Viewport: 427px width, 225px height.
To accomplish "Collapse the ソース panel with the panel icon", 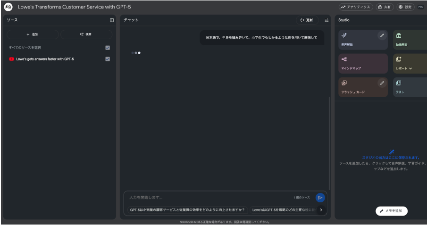I will tap(112, 20).
